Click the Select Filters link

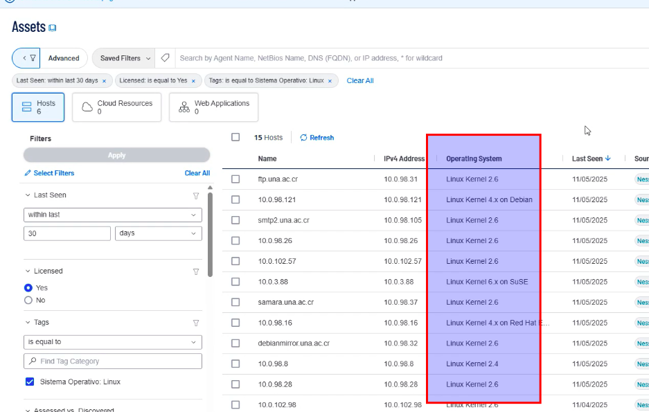click(x=49, y=173)
